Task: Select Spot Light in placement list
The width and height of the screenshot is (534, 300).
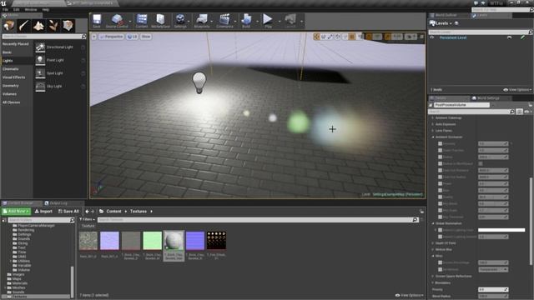Action: (x=60, y=73)
